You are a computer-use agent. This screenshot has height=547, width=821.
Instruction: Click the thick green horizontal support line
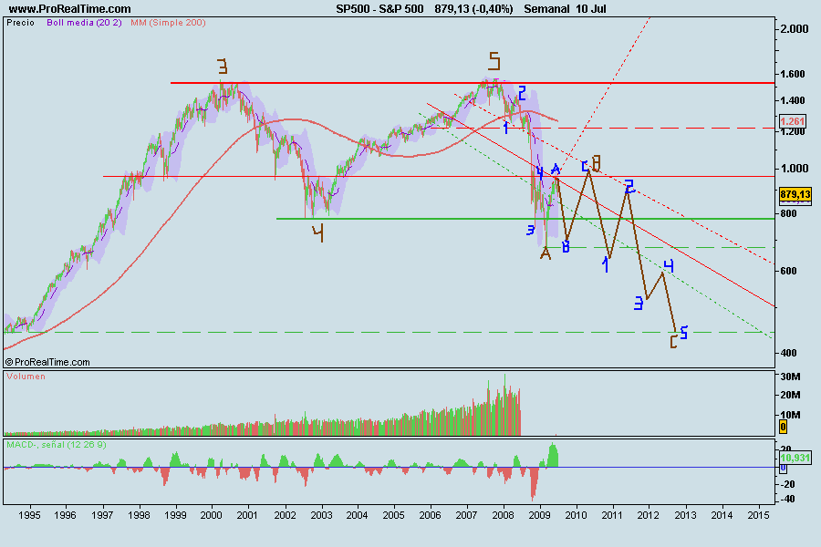[525, 219]
